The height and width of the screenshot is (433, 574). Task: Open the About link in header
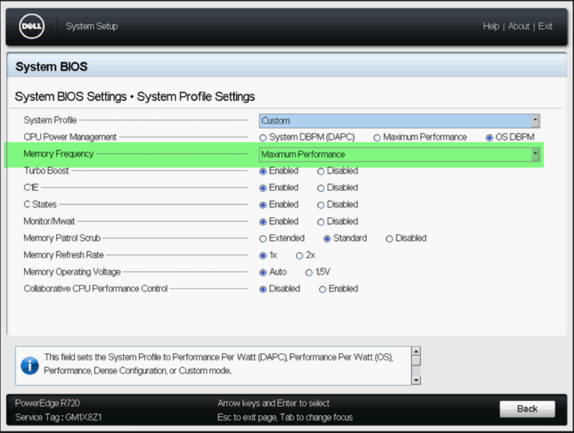(519, 26)
